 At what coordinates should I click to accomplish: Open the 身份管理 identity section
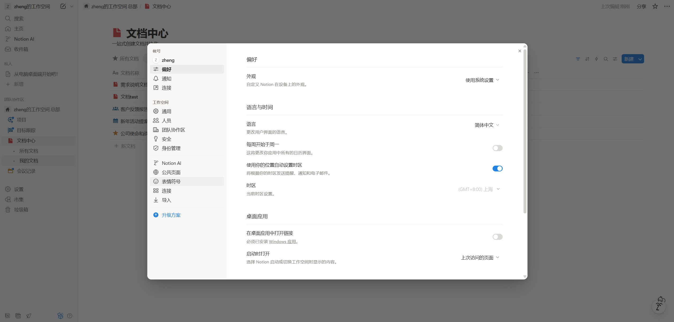tap(171, 148)
